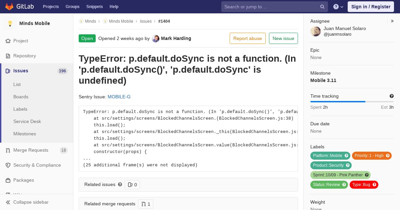Click the Sprint::10/09 Pink Panther help icon
Viewport: 400px width, 210px height.
point(367,175)
